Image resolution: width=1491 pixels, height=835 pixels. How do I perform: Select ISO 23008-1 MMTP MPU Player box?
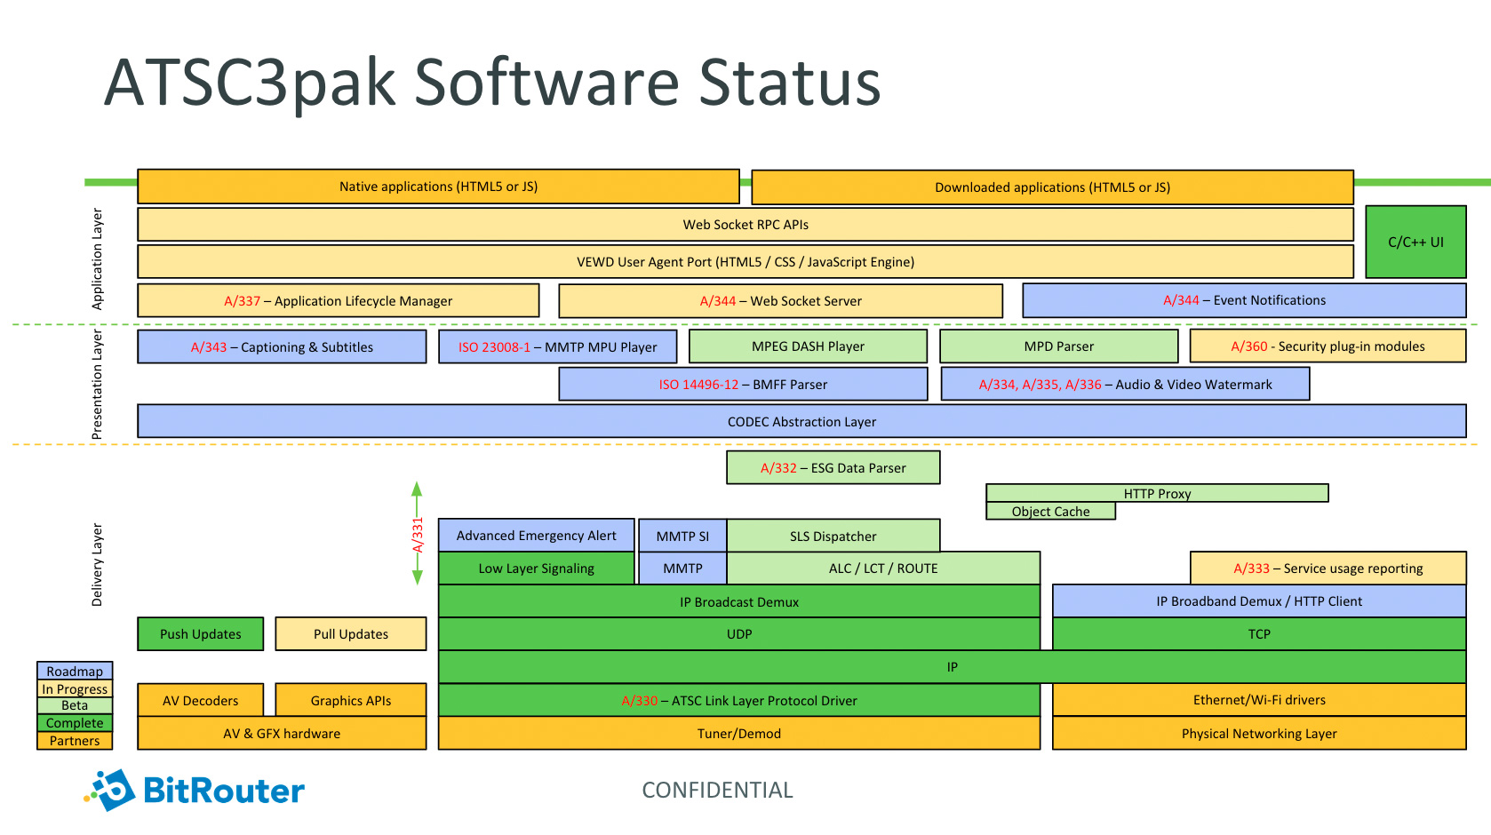pyautogui.click(x=557, y=346)
